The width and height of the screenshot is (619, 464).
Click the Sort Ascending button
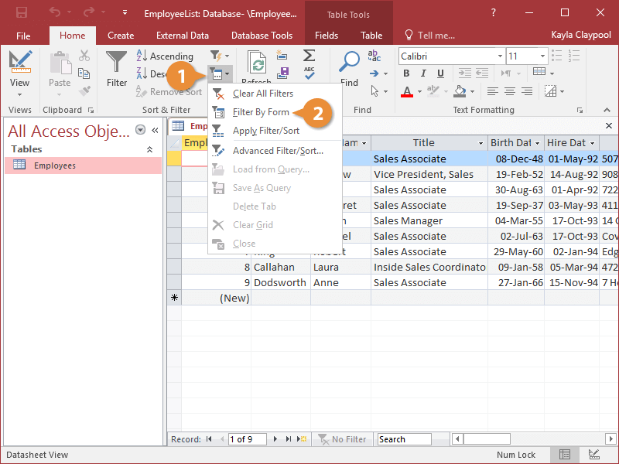coord(165,56)
